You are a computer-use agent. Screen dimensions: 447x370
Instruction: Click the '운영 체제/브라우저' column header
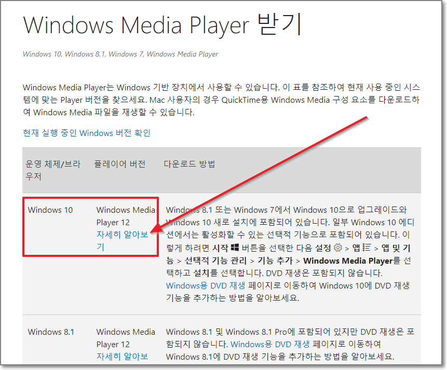[x=53, y=170]
